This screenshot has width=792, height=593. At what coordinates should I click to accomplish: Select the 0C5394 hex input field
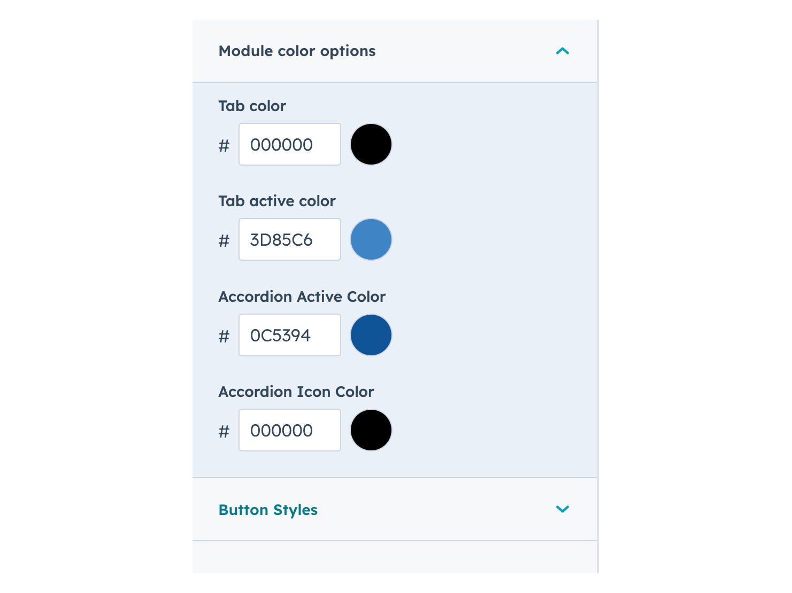289,335
